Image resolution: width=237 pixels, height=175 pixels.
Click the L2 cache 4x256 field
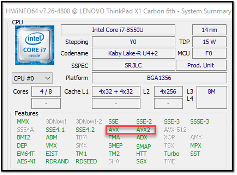pos(168,91)
